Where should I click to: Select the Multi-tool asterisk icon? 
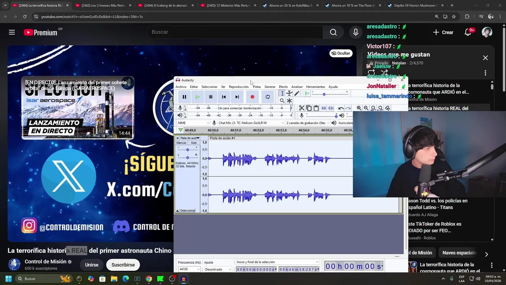(x=289, y=101)
